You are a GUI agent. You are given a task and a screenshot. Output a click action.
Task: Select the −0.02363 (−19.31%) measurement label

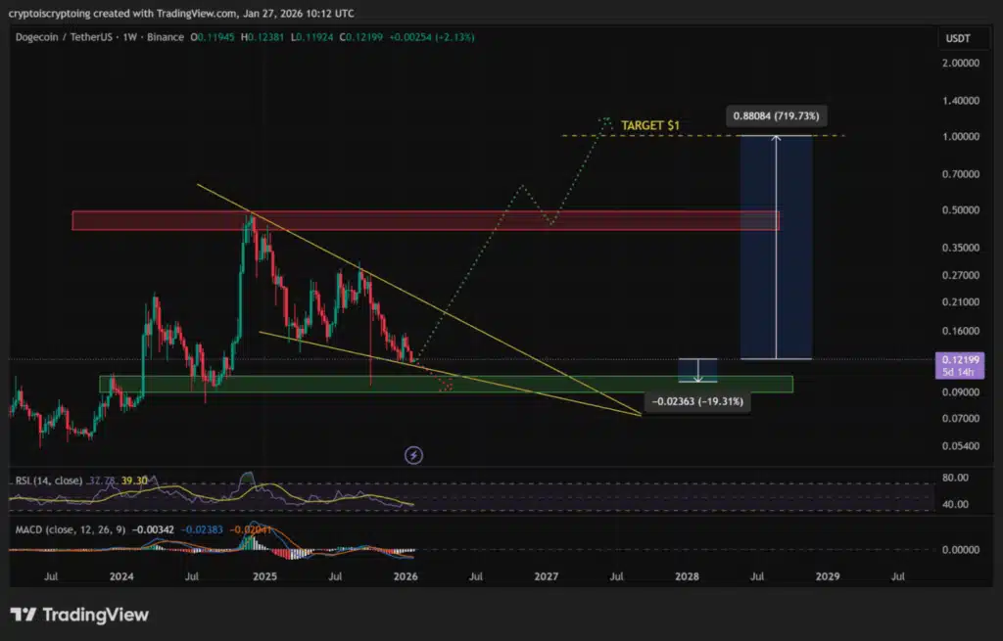pos(696,401)
